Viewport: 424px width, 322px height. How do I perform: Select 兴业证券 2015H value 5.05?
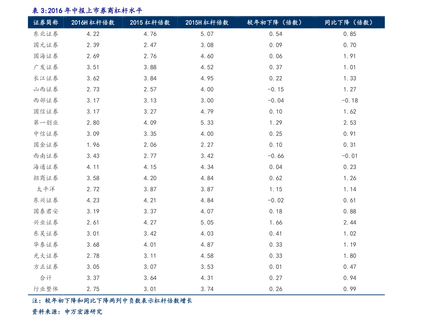[x=207, y=223]
